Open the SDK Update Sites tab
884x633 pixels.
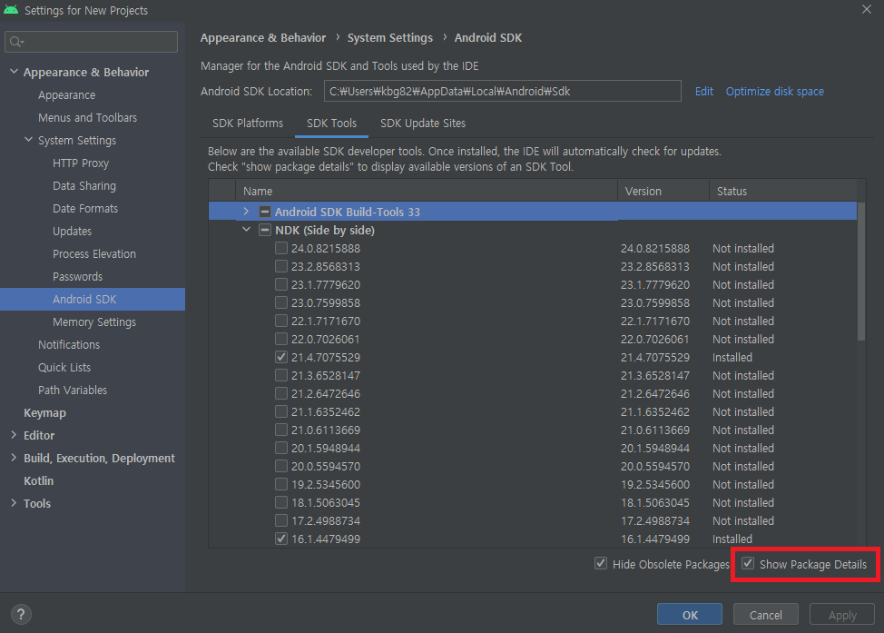(x=423, y=123)
